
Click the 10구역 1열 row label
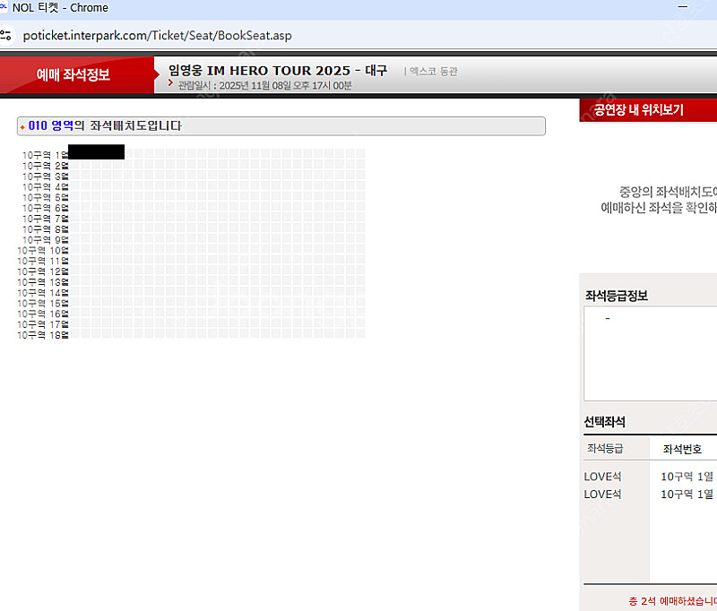coord(46,155)
